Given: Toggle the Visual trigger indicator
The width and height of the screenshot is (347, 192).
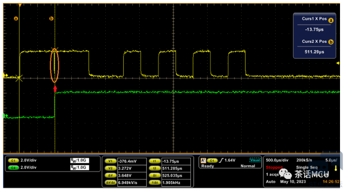Looking at the screenshot, I should pyautogui.click(x=255, y=160).
